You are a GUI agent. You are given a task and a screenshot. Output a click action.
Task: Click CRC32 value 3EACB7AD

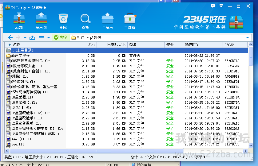[x=232, y=61]
